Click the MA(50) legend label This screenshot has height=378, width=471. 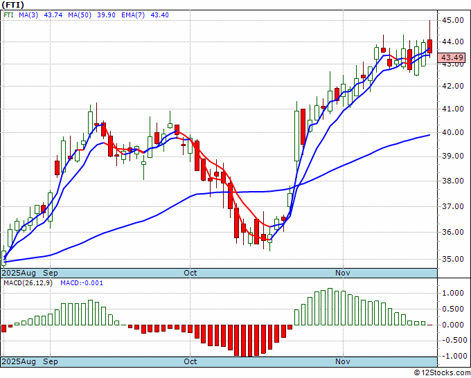tap(80, 15)
